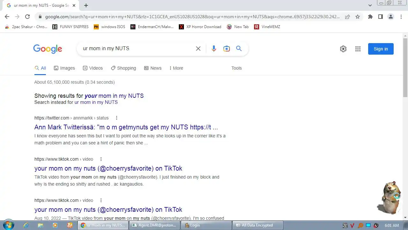Switch to Shopping results tab
Screen dimensions: 408x230
[123, 68]
